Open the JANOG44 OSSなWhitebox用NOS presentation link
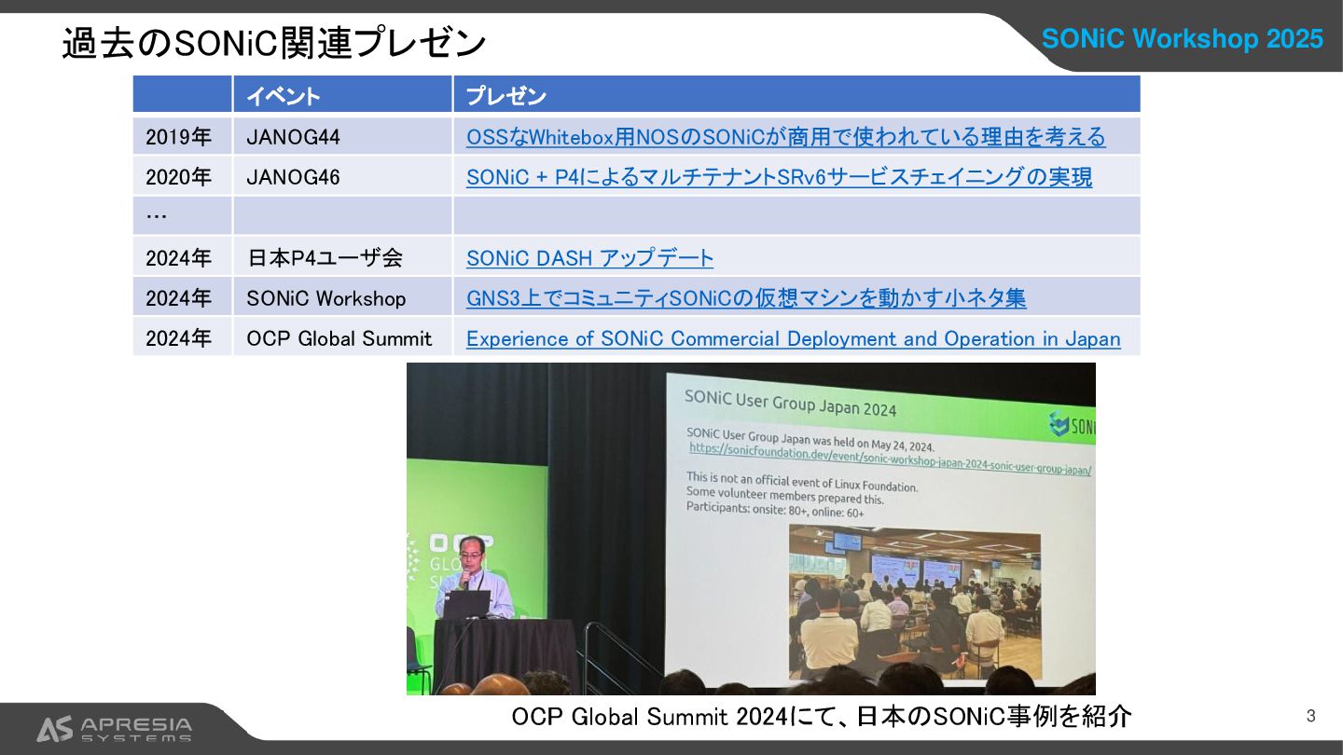This screenshot has width=1343, height=755. click(785, 137)
